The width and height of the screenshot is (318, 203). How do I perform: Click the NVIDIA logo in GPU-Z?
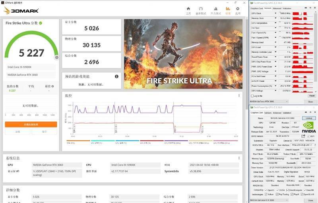[x=309, y=127]
